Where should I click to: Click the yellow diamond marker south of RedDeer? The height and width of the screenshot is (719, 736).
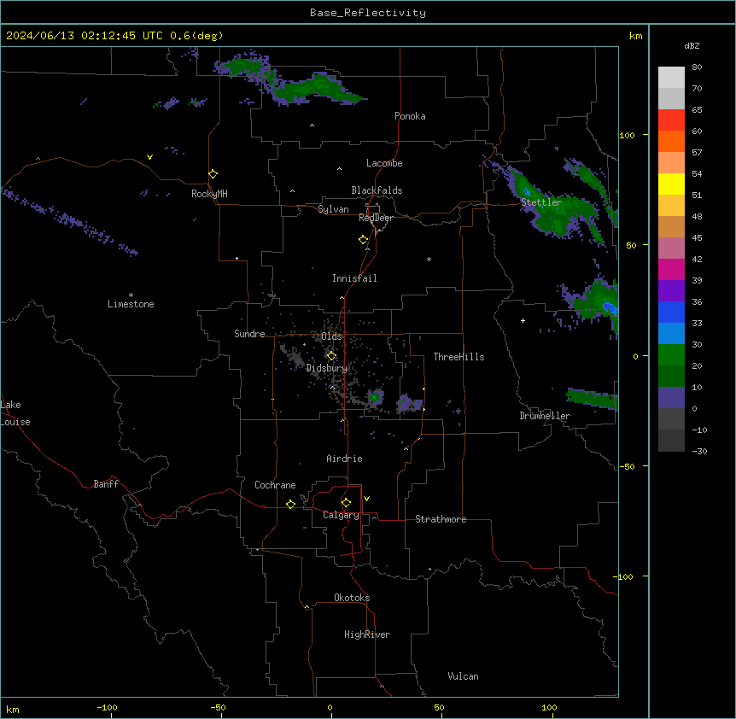point(364,240)
